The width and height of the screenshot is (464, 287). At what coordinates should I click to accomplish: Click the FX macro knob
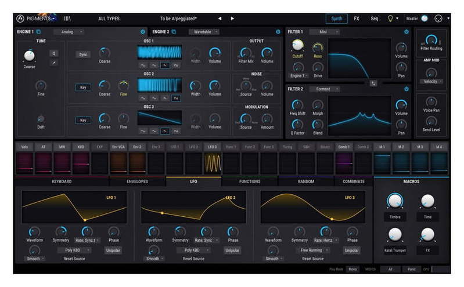point(427,234)
